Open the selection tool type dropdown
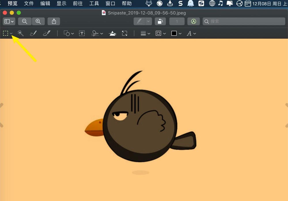288x201 pixels. (x=11, y=34)
